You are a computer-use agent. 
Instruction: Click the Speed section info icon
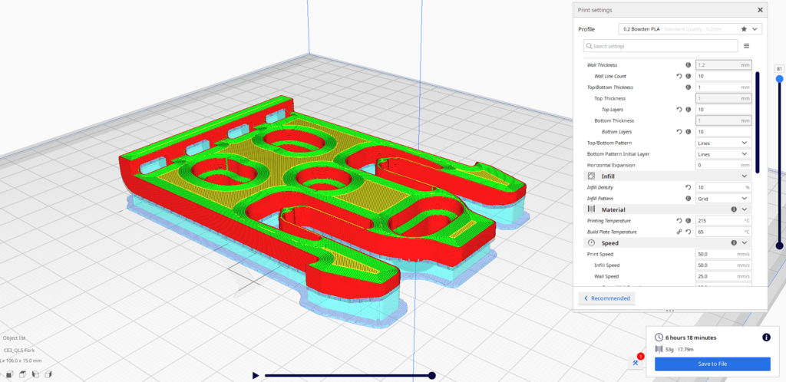(x=733, y=243)
